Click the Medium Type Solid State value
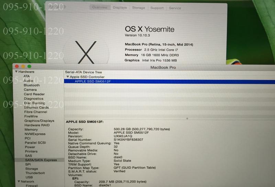This screenshot has width=275, height=187. pyautogui.click(x=122, y=161)
